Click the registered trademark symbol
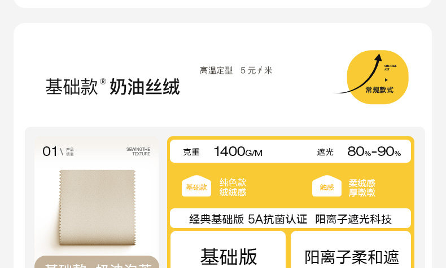This screenshot has width=446, height=268. [x=103, y=82]
